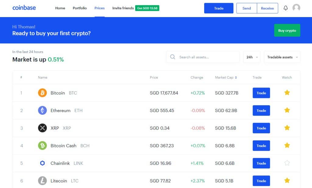Click price SGD 555.45
This screenshot has height=188, width=312.
pyautogui.click(x=162, y=110)
